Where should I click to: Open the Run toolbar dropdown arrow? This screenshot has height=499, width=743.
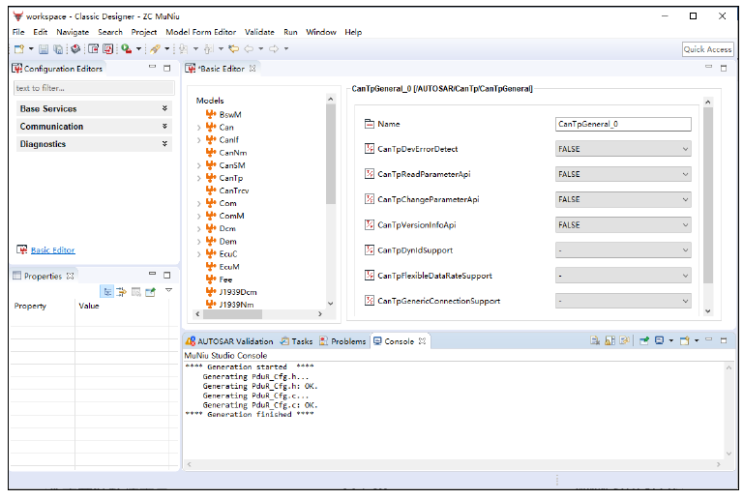pos(139,48)
